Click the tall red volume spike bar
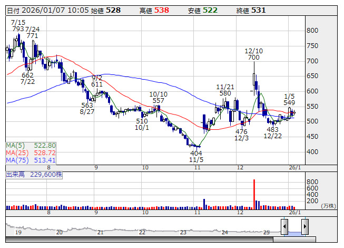Screen dimensions: 344x248 [254, 194]
